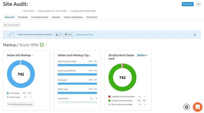Expand the Seiten dropdown in Strukturierte Daten
This screenshot has width=204, height=113.
click(142, 55)
